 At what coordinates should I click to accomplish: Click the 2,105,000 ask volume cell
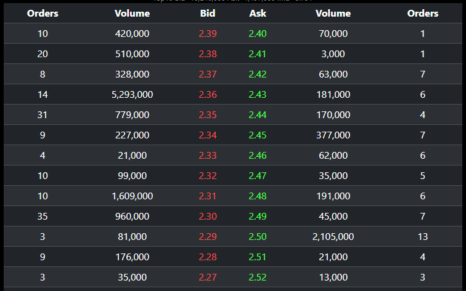click(333, 236)
